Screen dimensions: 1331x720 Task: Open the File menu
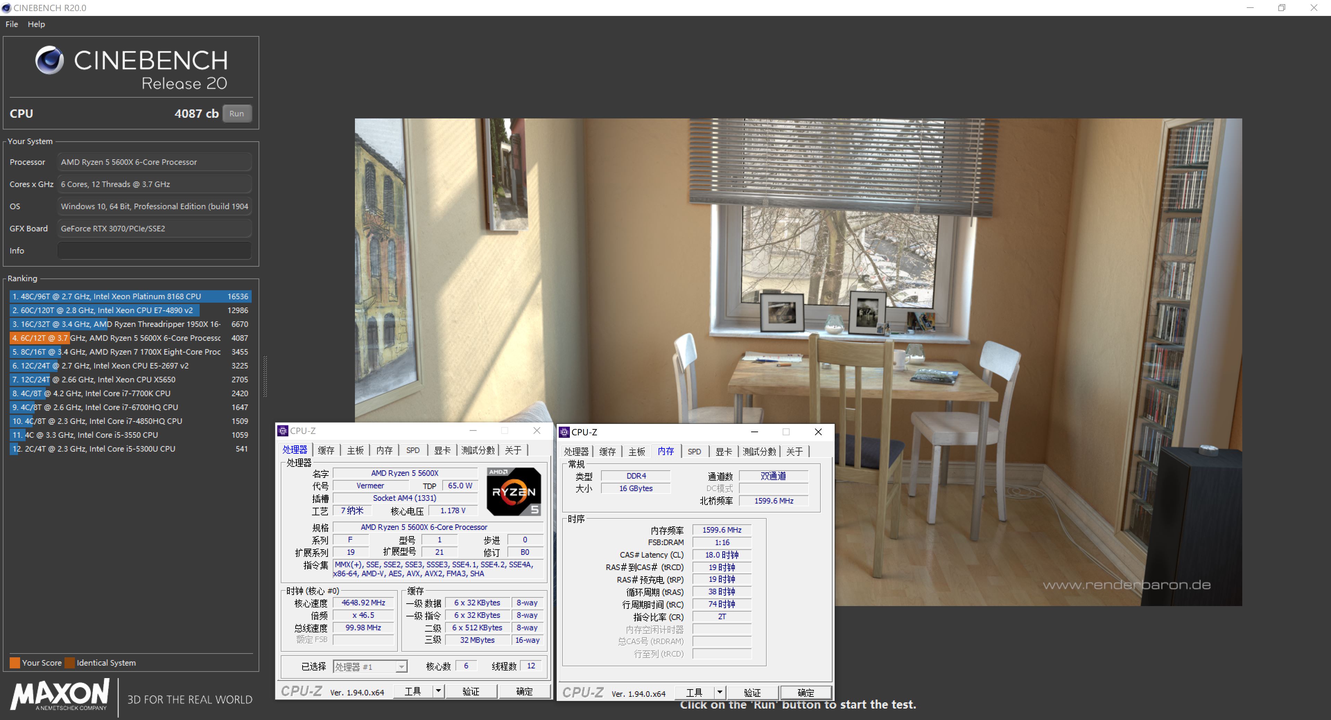click(11, 24)
